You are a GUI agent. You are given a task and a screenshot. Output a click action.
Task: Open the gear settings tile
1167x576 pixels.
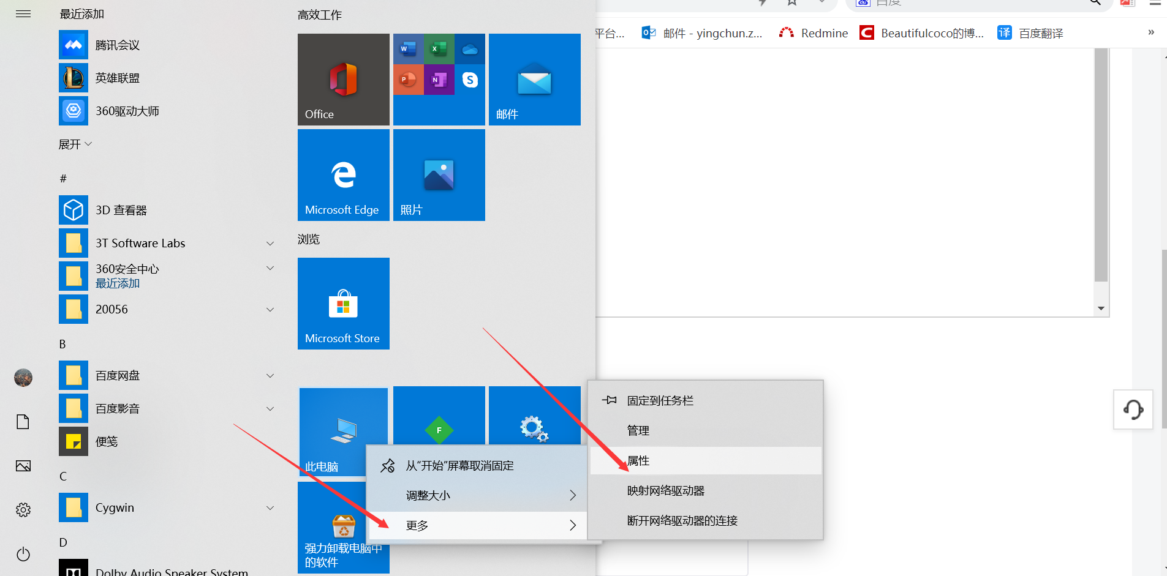(x=535, y=415)
